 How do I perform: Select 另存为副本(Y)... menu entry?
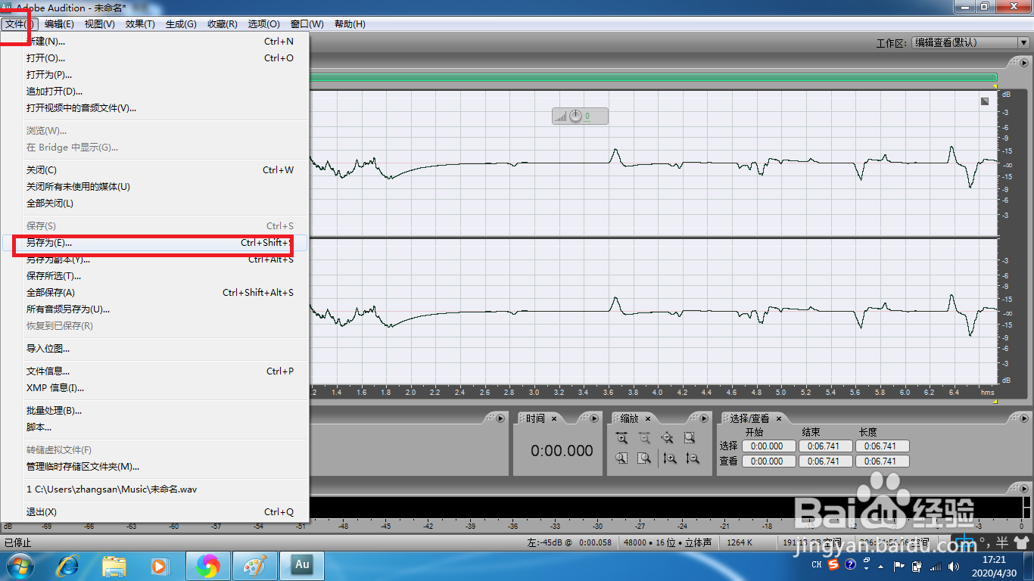coord(154,259)
